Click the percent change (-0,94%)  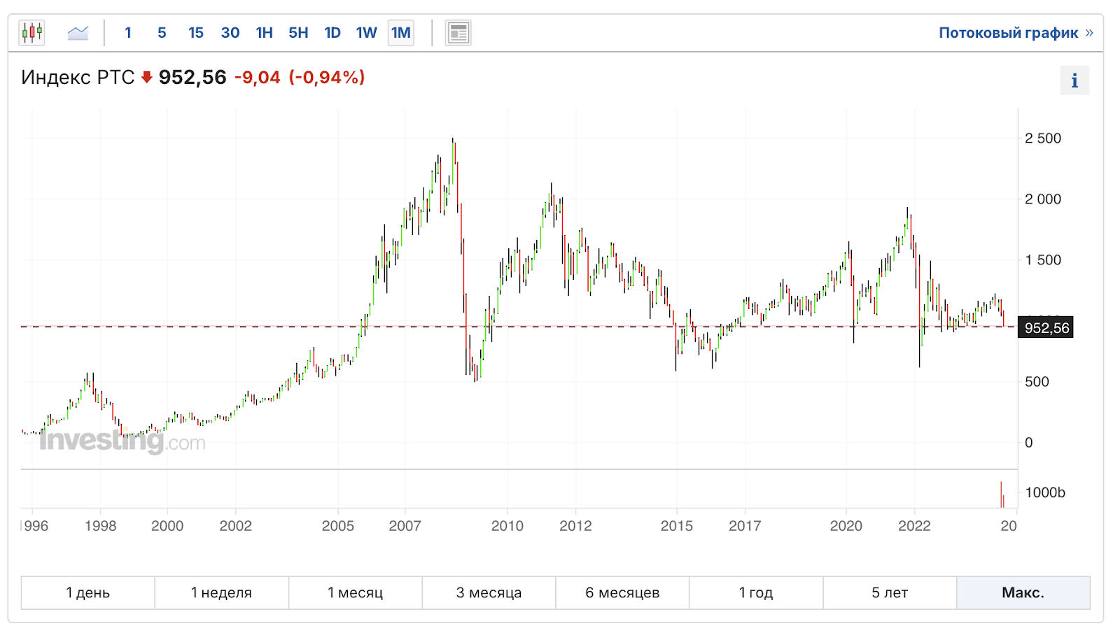(327, 78)
